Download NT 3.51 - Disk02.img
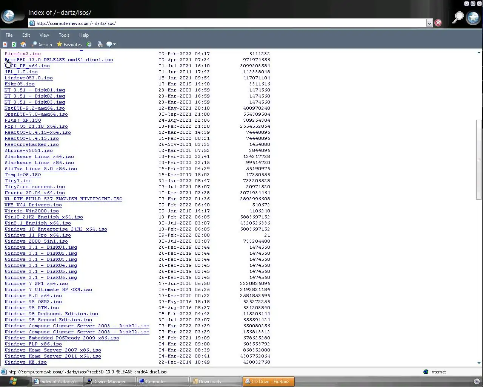Image resolution: width=483 pixels, height=387 pixels. (x=35, y=96)
